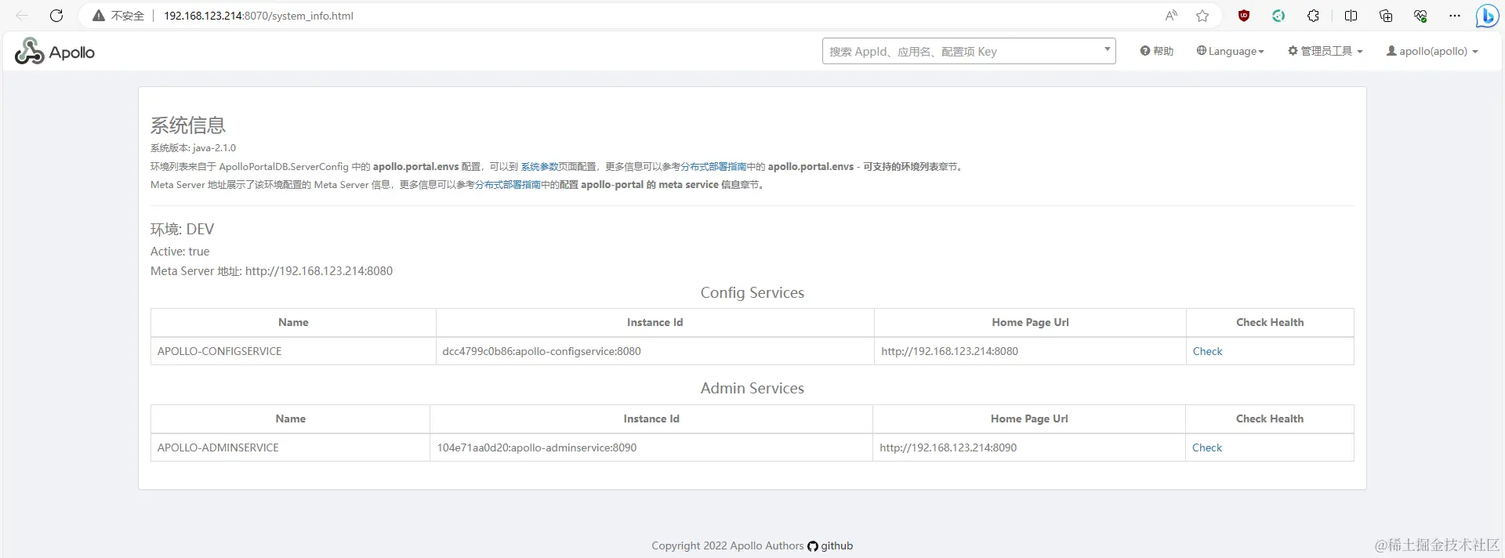The height and width of the screenshot is (558, 1505).
Task: Click the github footer link text
Action: pos(837,545)
